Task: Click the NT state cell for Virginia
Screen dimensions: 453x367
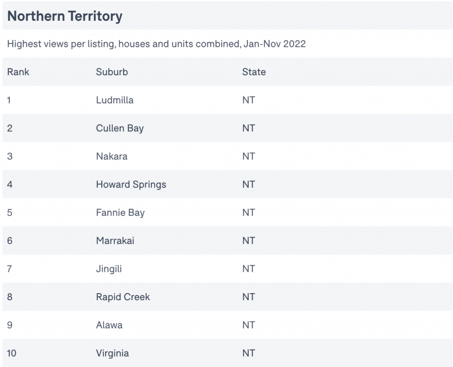Action: coord(249,353)
